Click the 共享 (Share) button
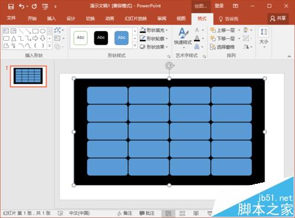Image resolution: width=295 pixels, height=218 pixels. pyautogui.click(x=278, y=18)
